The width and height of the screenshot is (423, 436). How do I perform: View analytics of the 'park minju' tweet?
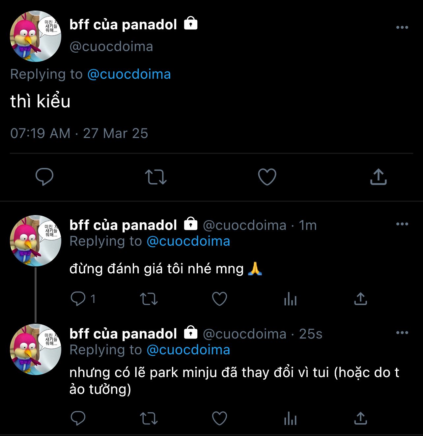point(290,419)
